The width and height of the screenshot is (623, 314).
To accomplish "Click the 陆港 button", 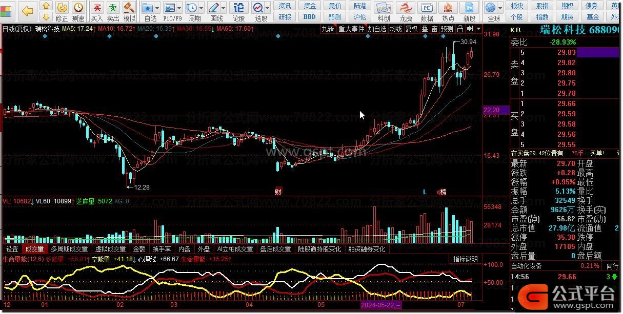I will coord(360,6).
